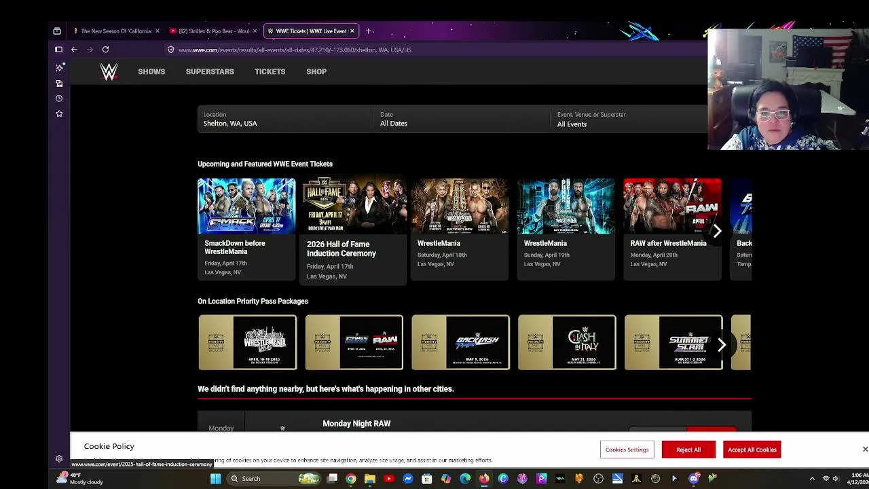The image size is (869, 489).
Task: Go back to the previous page
Action: (74, 50)
